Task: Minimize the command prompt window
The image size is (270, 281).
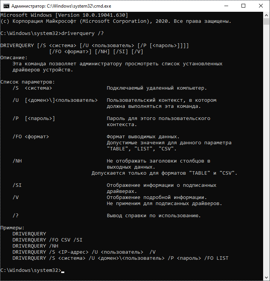Action: coord(226,6)
